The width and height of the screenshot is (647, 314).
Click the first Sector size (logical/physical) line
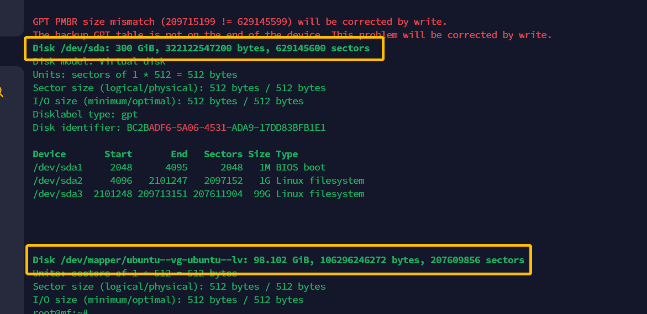point(179,88)
